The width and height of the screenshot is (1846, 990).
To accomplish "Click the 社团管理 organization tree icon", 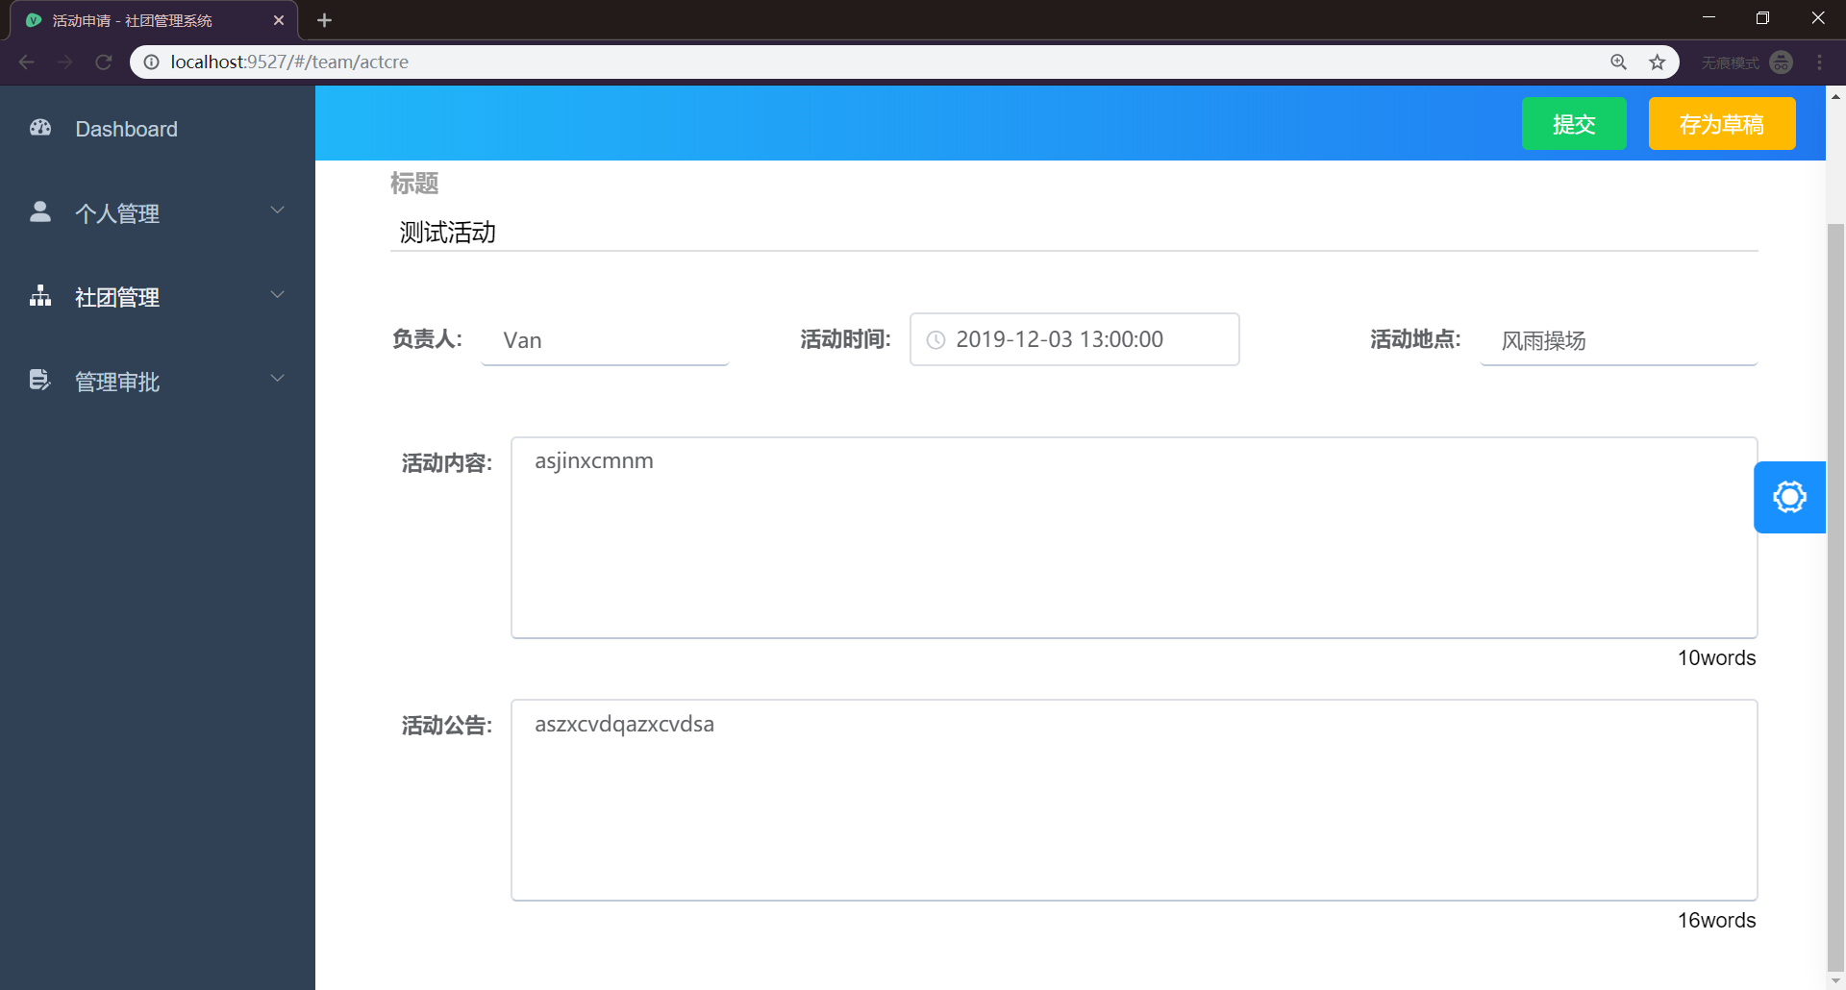I will click(x=40, y=296).
